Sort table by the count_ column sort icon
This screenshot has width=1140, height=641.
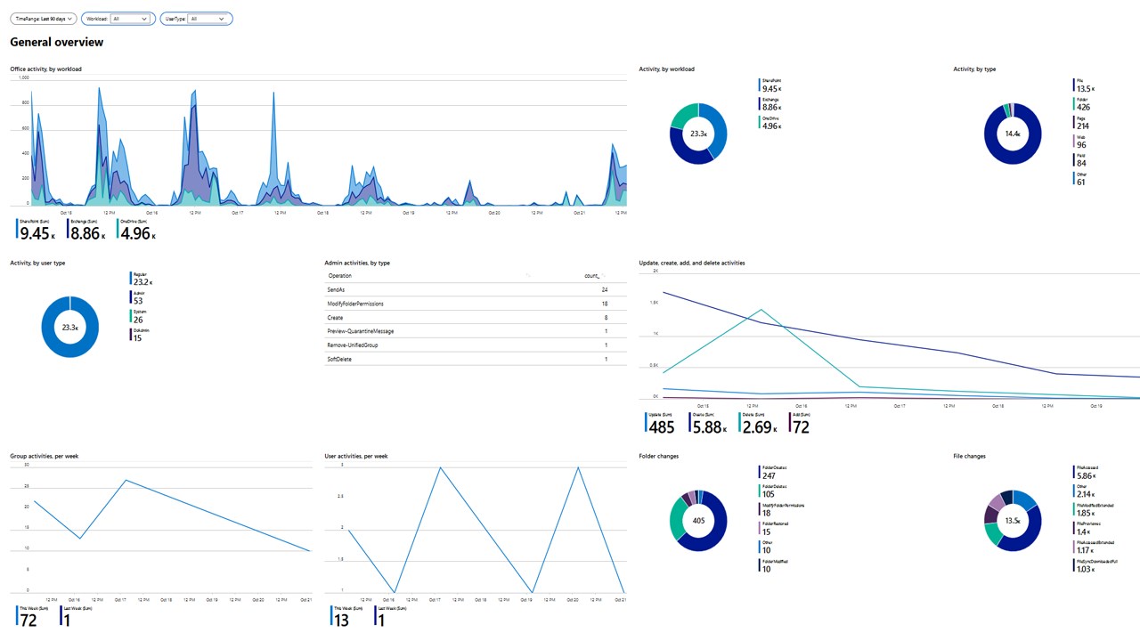pos(605,276)
